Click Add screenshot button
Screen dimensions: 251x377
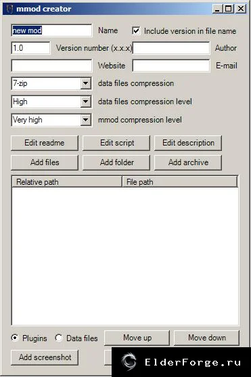[x=45, y=357]
